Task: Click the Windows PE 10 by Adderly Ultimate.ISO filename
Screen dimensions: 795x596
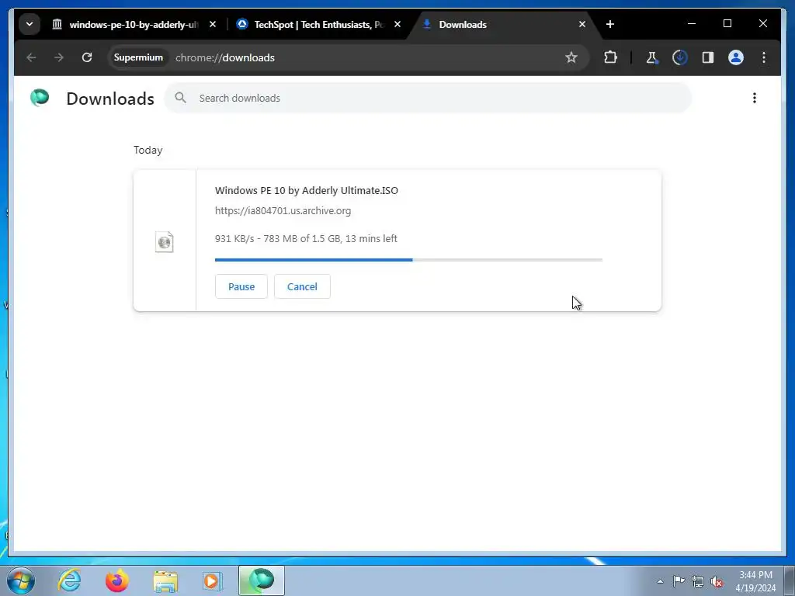Action: click(x=306, y=191)
